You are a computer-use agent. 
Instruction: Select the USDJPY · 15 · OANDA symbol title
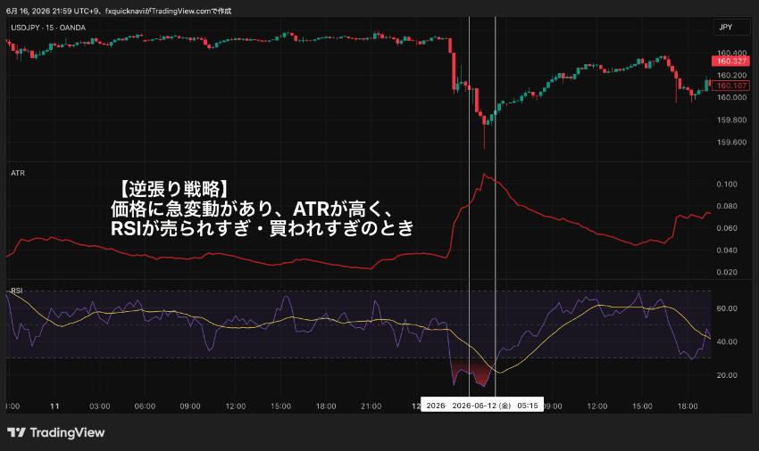coord(48,28)
